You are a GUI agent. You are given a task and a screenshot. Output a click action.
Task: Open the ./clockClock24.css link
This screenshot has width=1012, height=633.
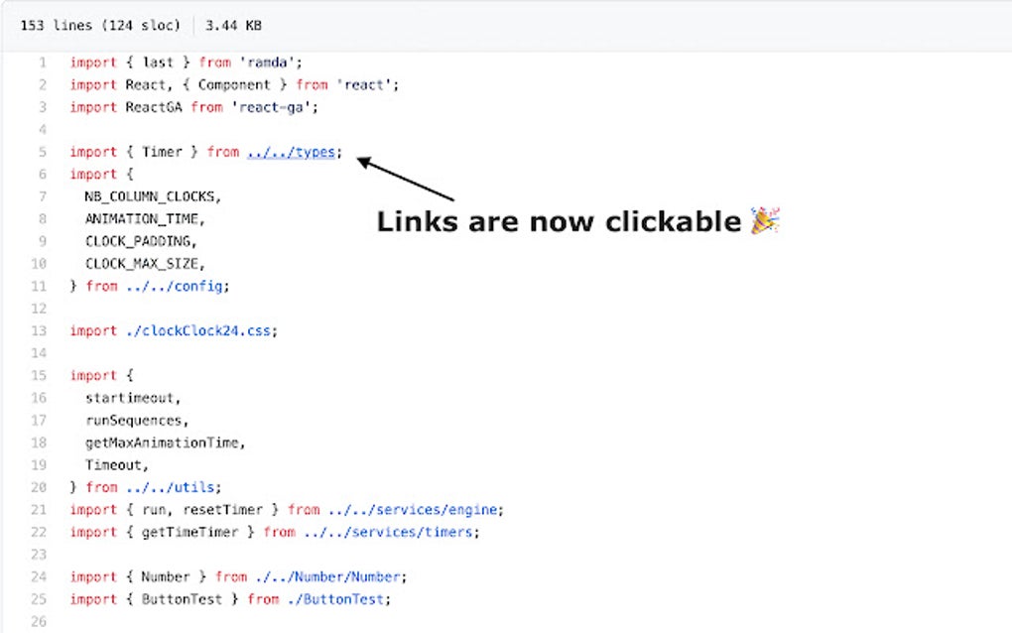(198, 331)
